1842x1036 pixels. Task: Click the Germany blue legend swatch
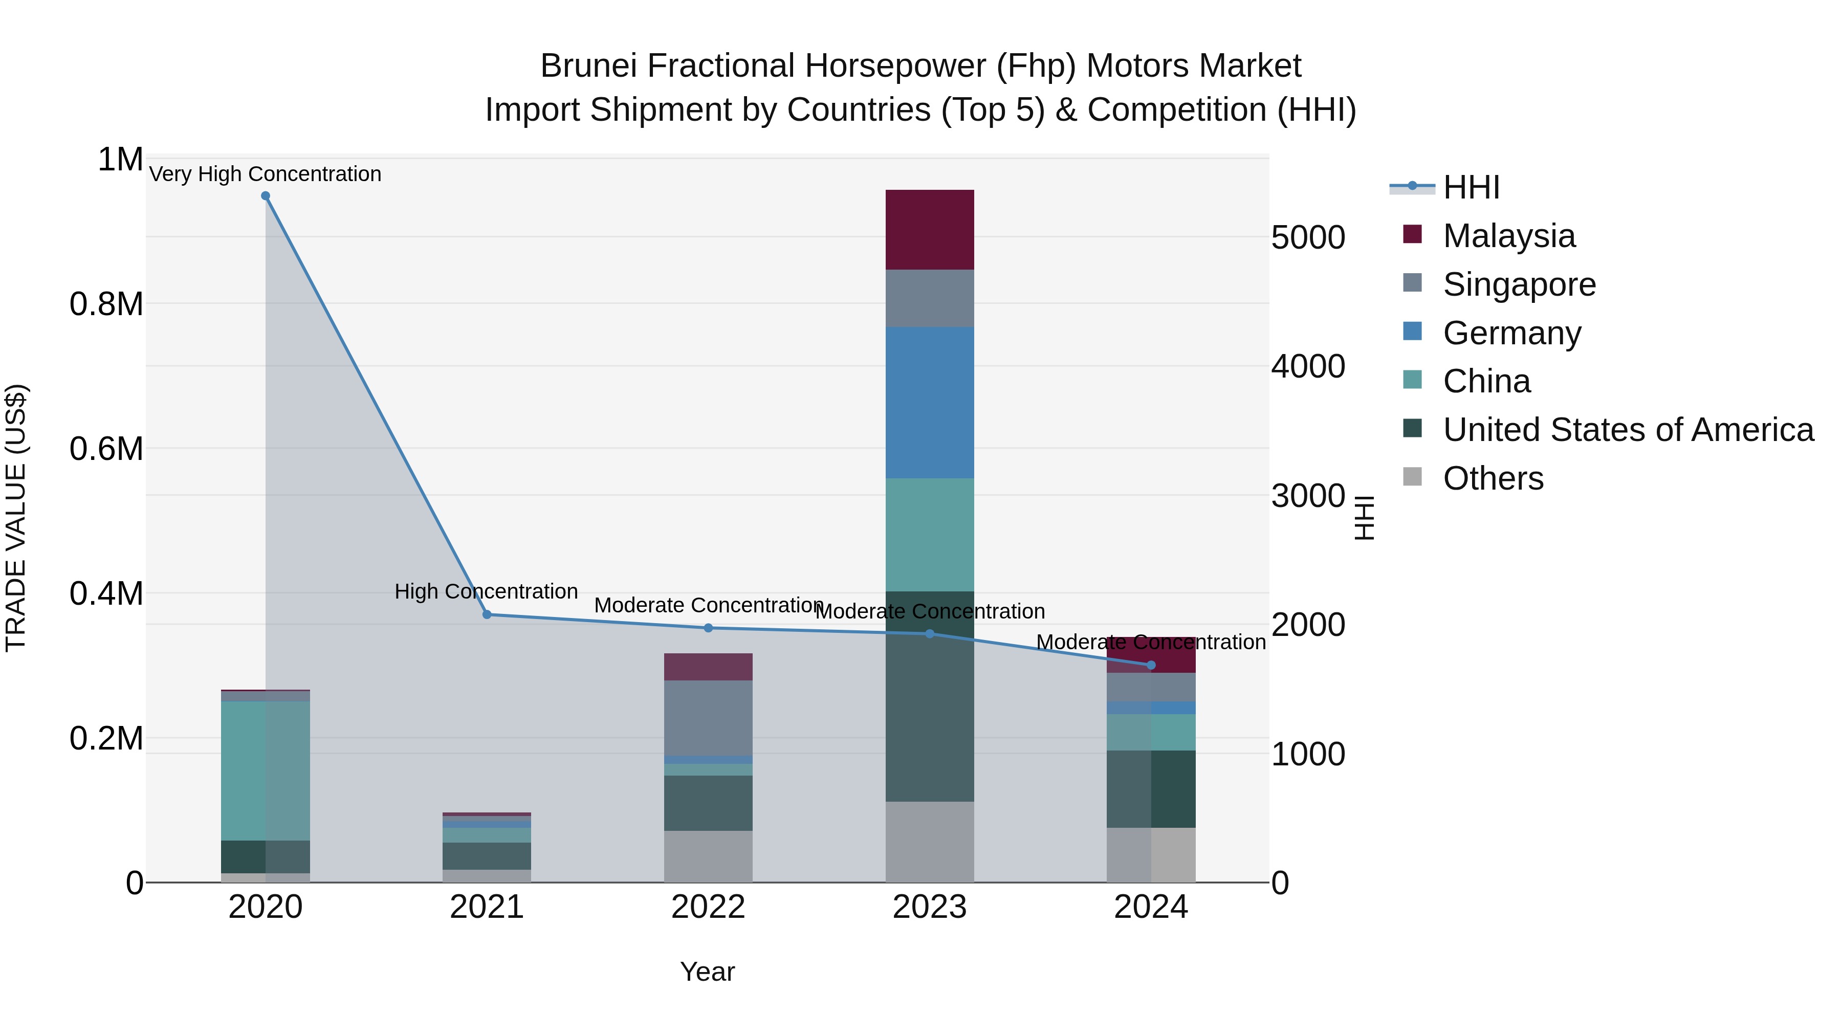[x=1412, y=331]
